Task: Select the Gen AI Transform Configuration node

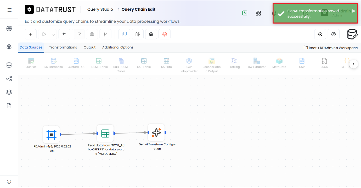Action: (x=156, y=133)
